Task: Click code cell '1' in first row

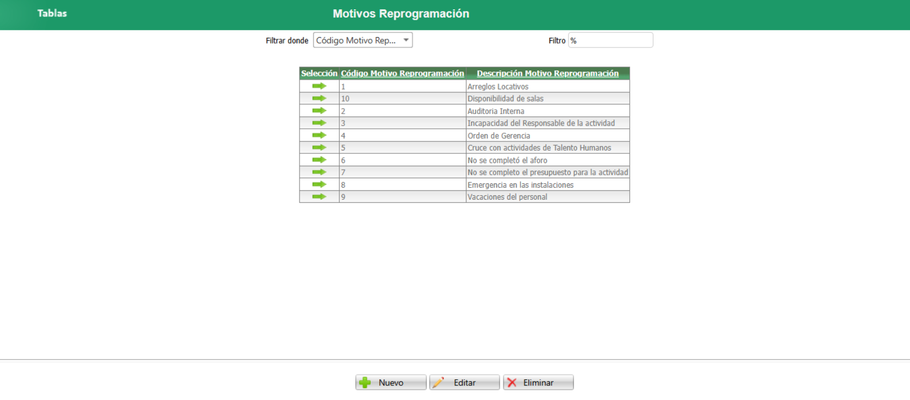Action: pyautogui.click(x=402, y=86)
